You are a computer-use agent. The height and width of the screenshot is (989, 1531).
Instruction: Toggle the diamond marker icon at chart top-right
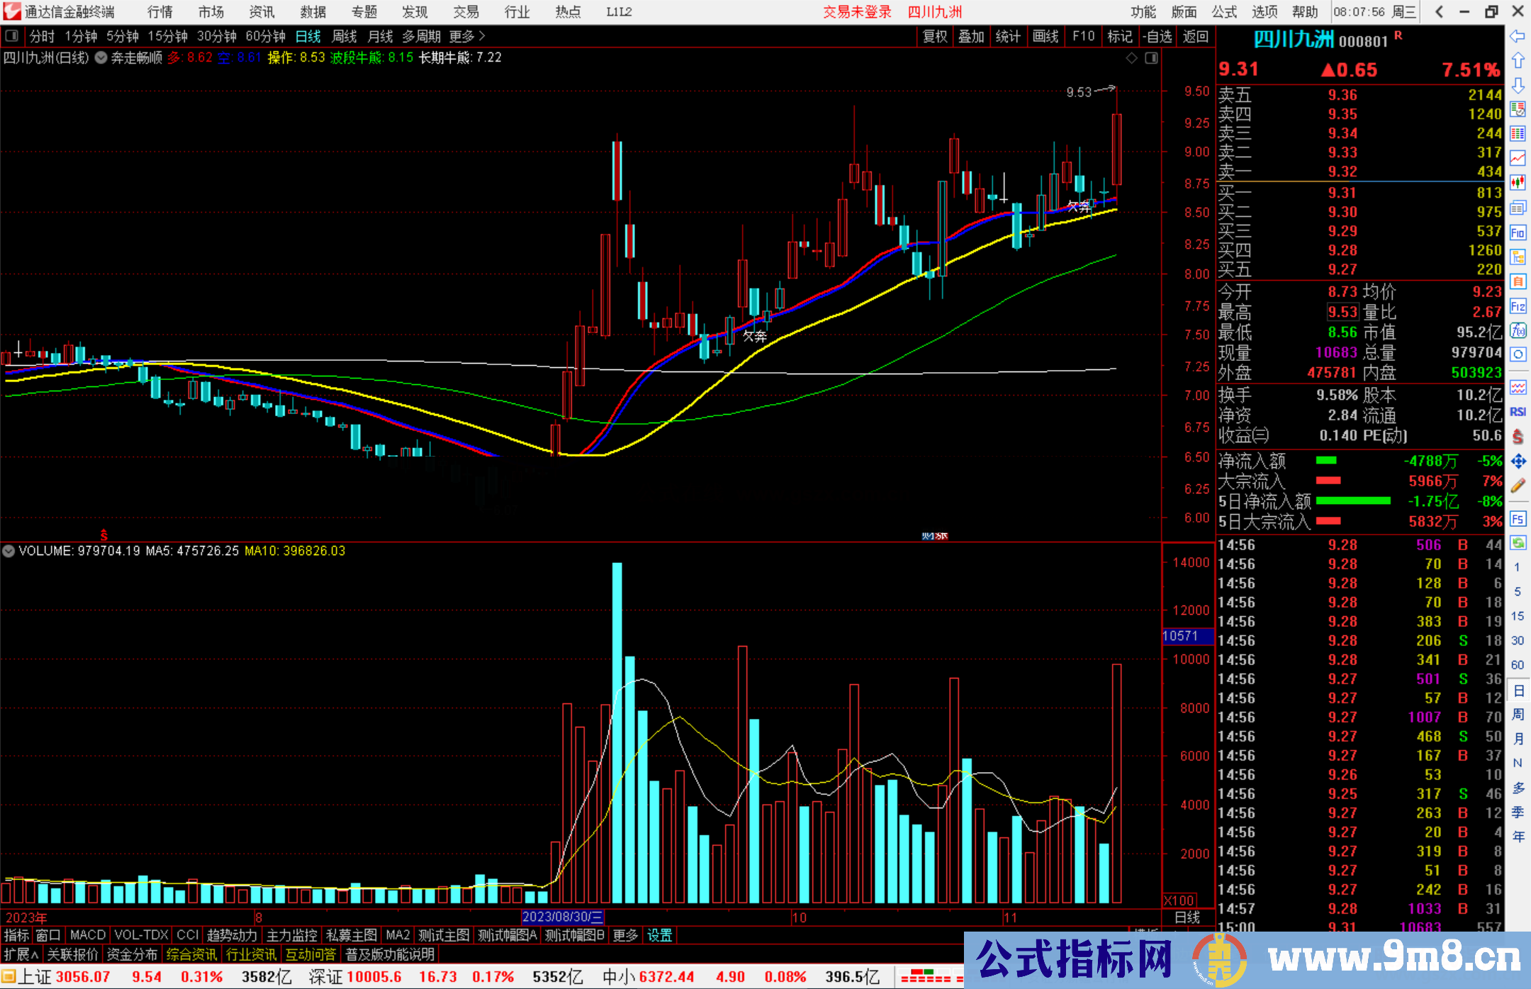[1132, 58]
